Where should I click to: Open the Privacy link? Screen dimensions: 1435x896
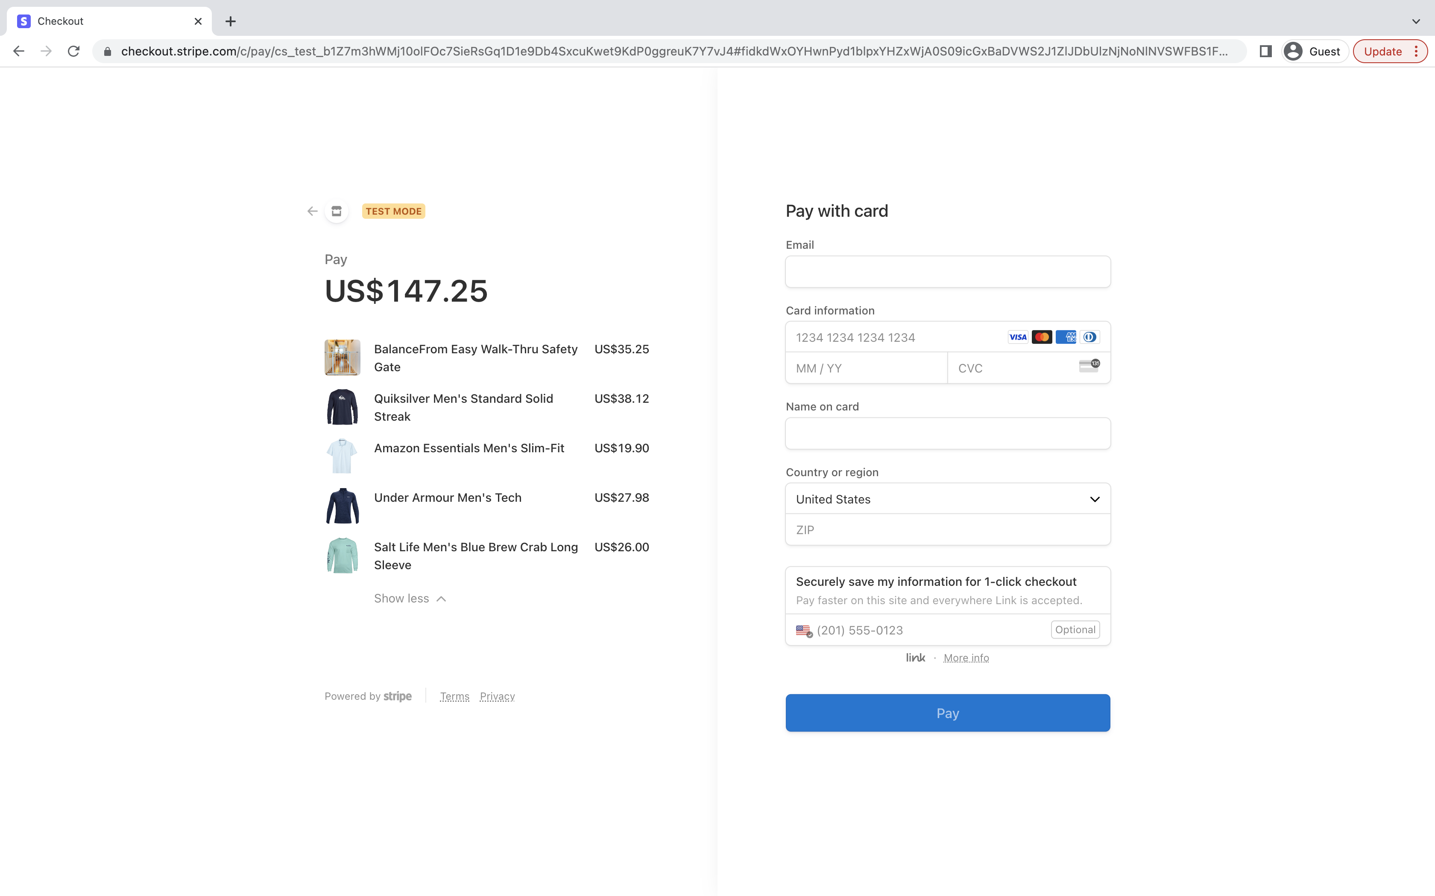(x=497, y=696)
